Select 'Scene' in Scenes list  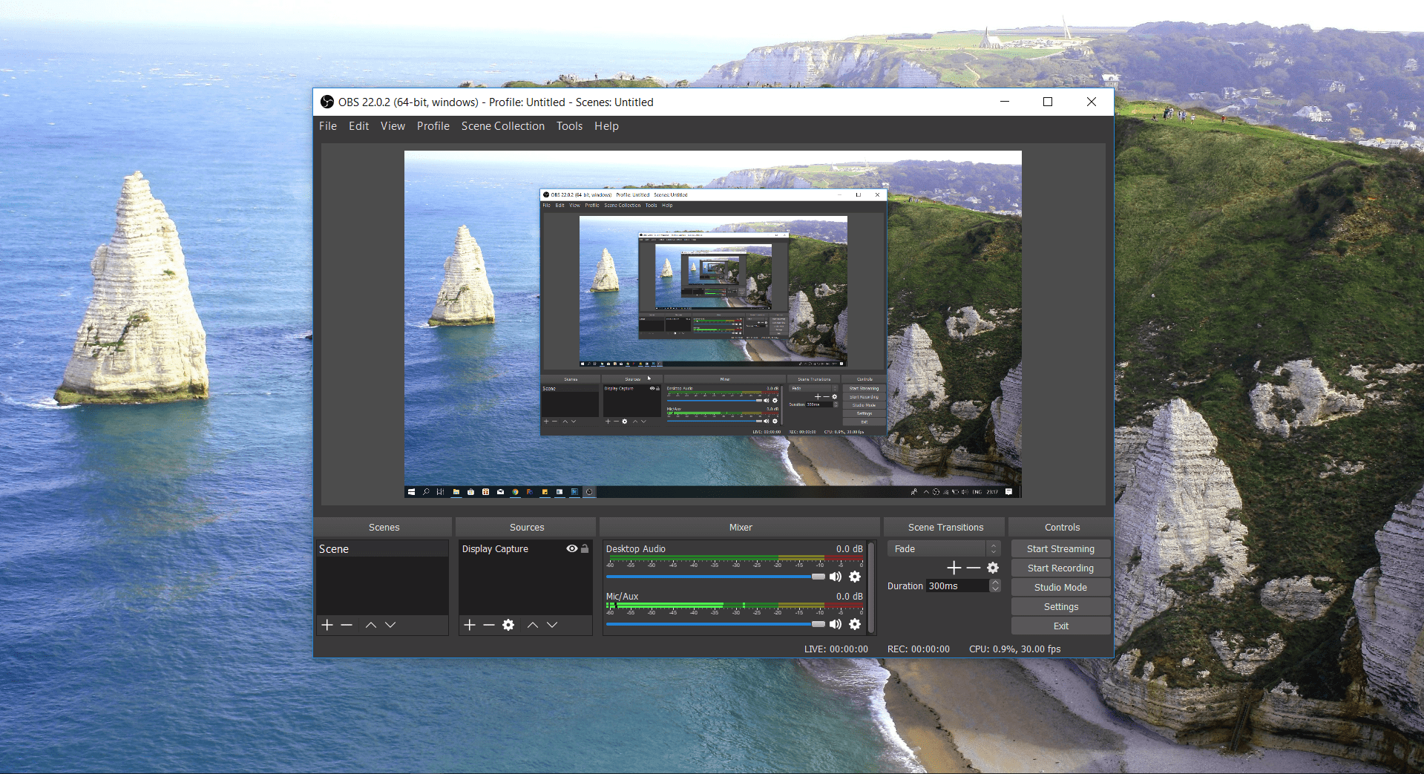(382, 548)
